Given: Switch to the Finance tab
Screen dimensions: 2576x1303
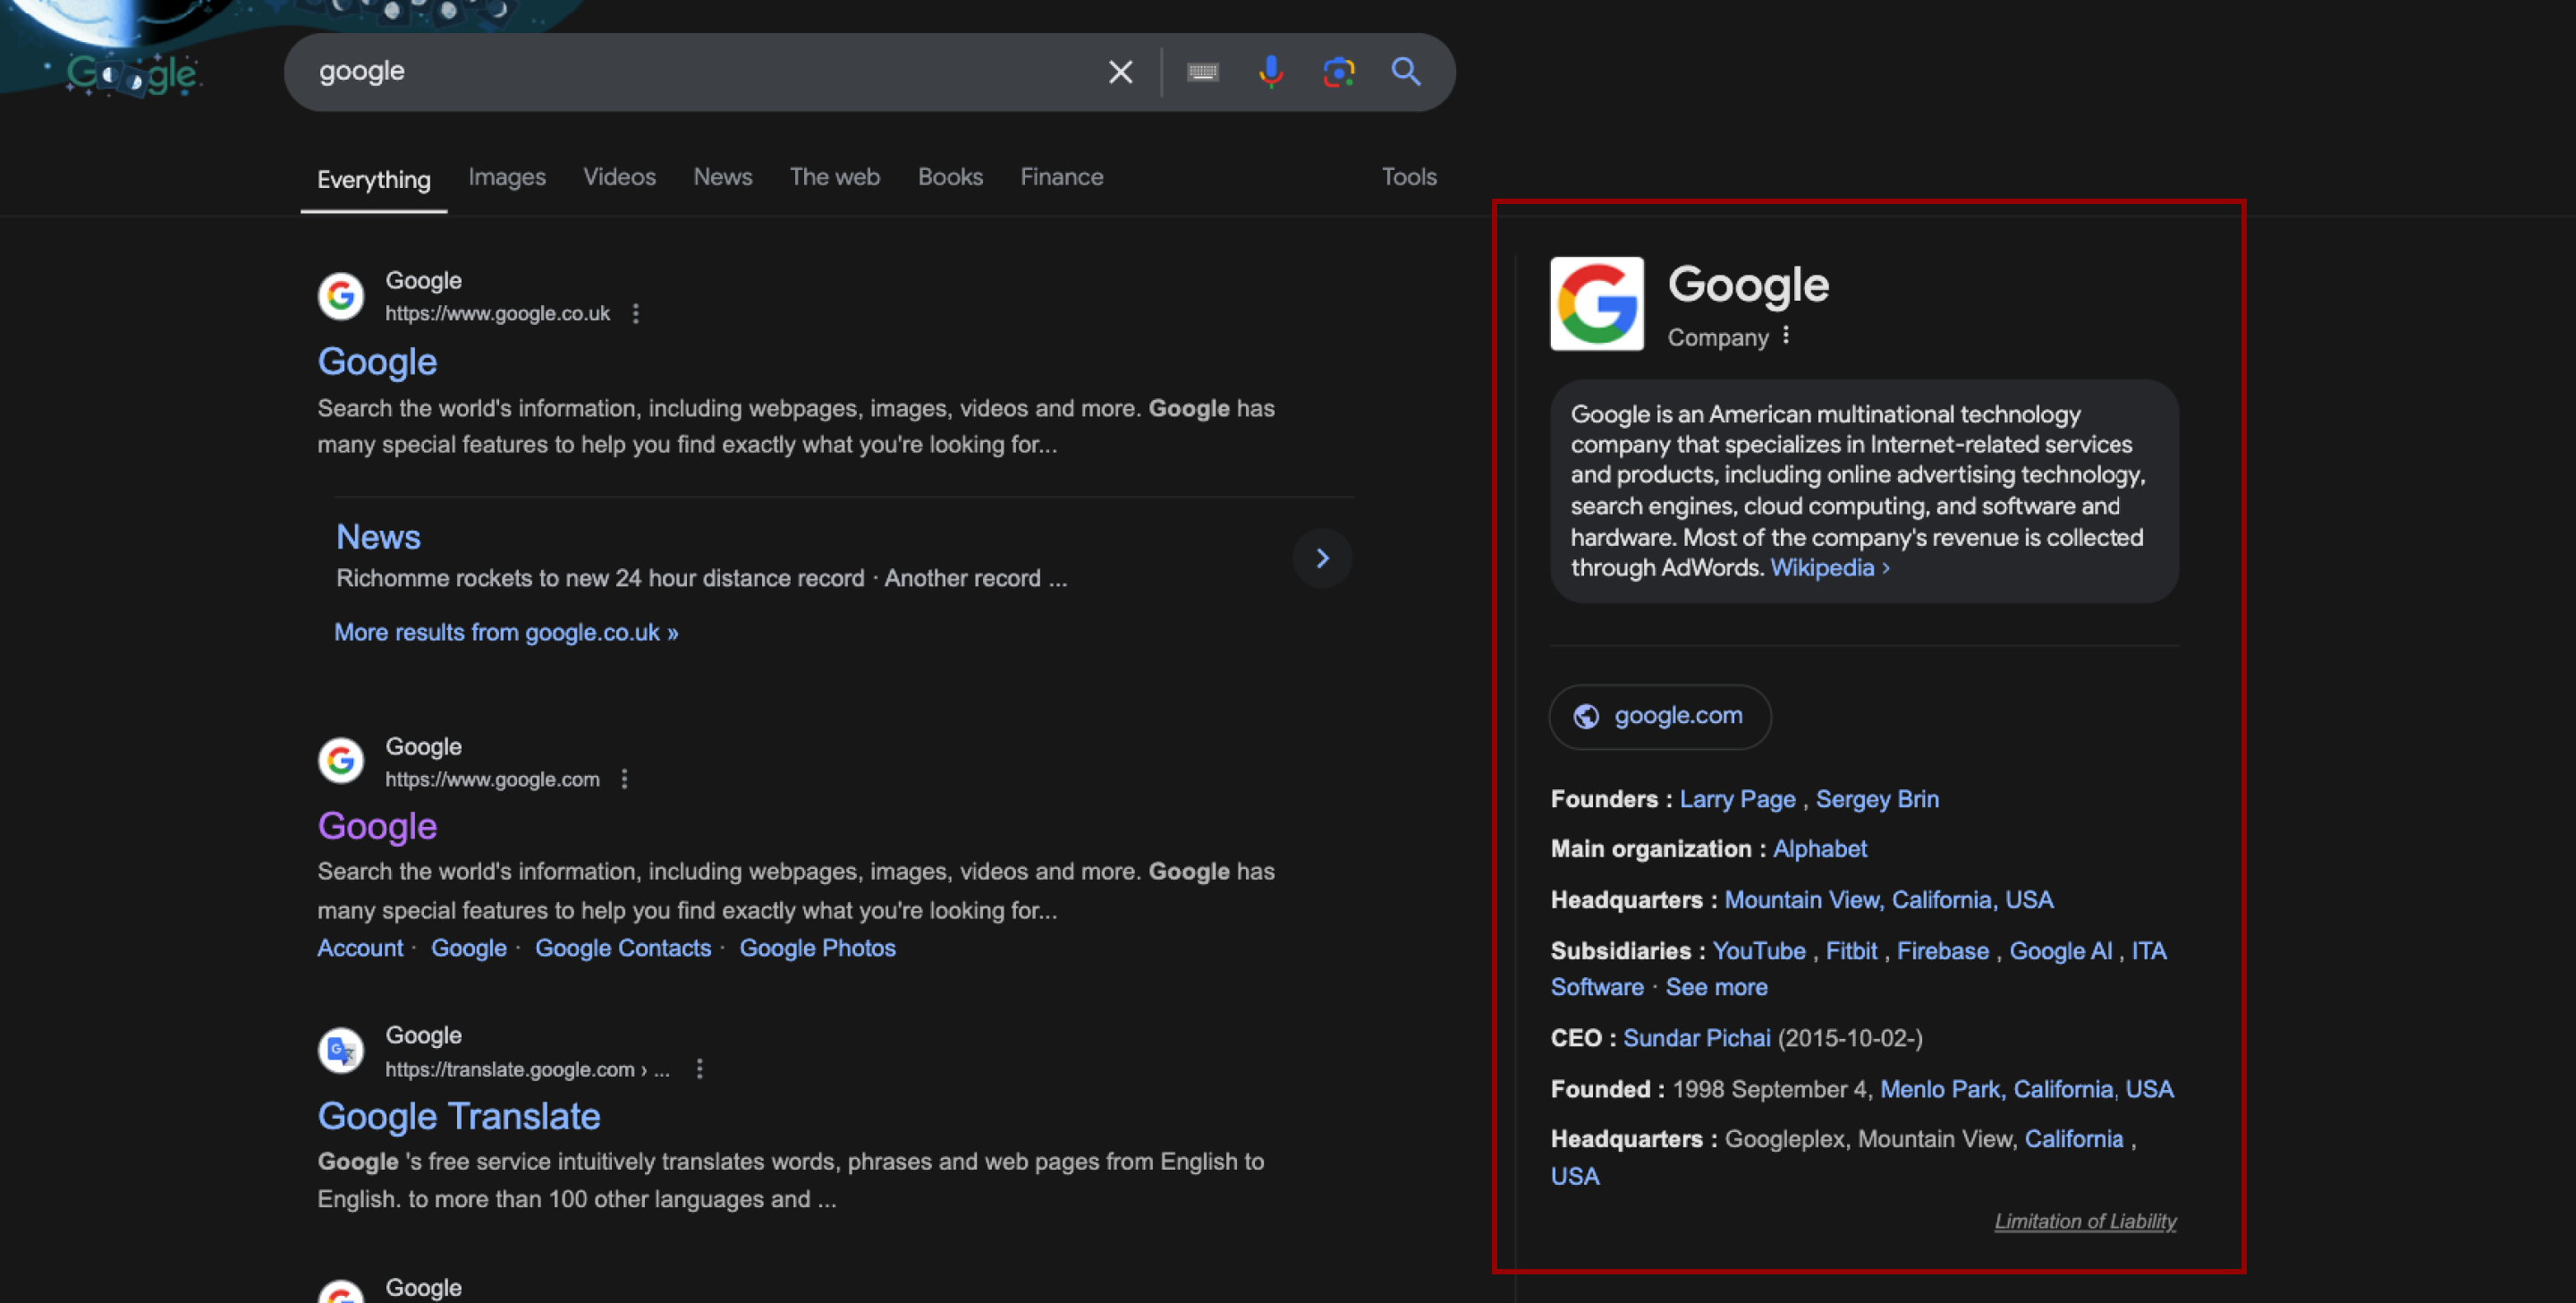Looking at the screenshot, I should point(1061,177).
